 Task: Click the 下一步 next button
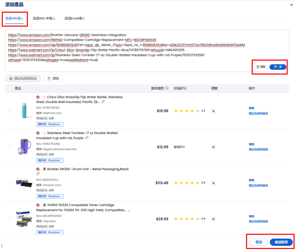pos(278,67)
